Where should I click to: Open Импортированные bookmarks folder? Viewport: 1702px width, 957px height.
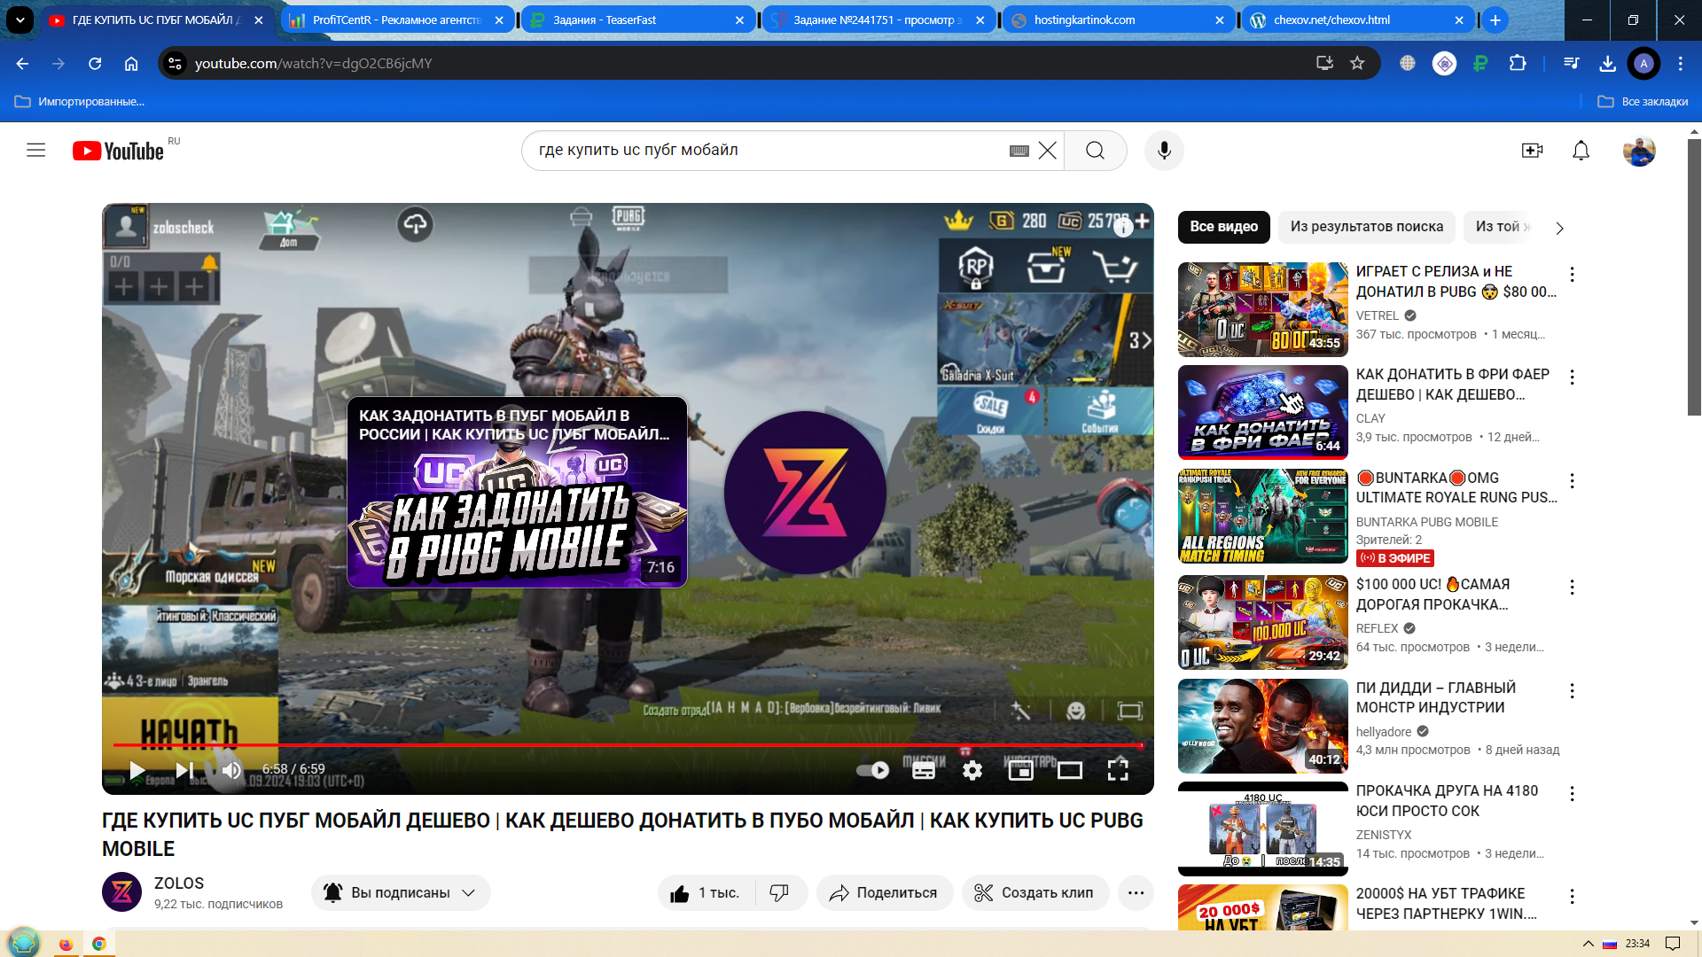coord(80,102)
